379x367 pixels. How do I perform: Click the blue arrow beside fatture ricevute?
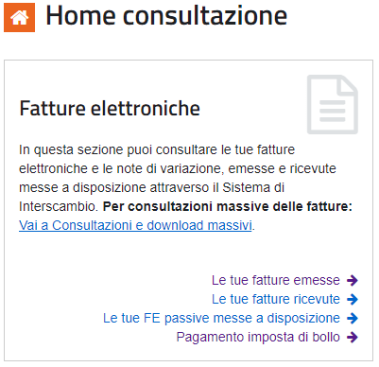coord(353,299)
